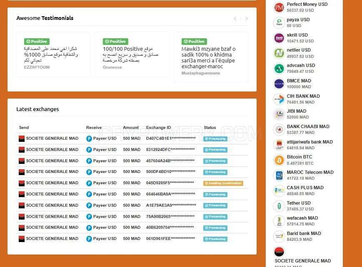This screenshot has height=267, width=362.
Task: Click the sidebar SOCIETE GENERALE MAD red-black icon
Action: pyautogui.click(x=279, y=252)
